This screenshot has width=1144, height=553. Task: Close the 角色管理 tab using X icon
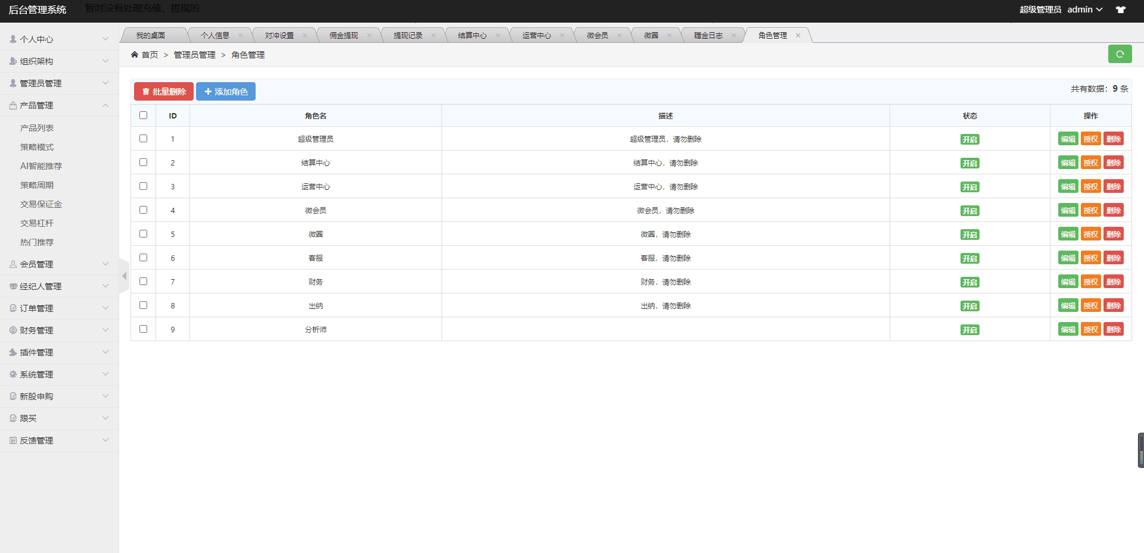[x=798, y=36]
